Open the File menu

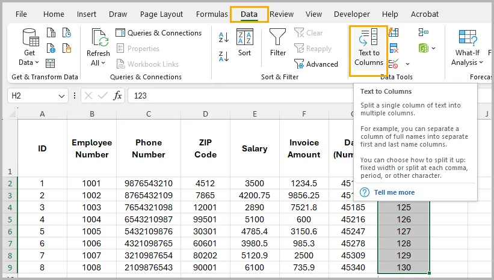point(21,14)
